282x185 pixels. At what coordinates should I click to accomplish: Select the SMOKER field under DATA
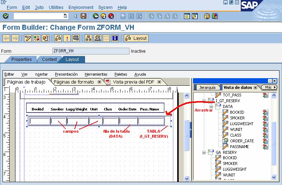point(237,118)
